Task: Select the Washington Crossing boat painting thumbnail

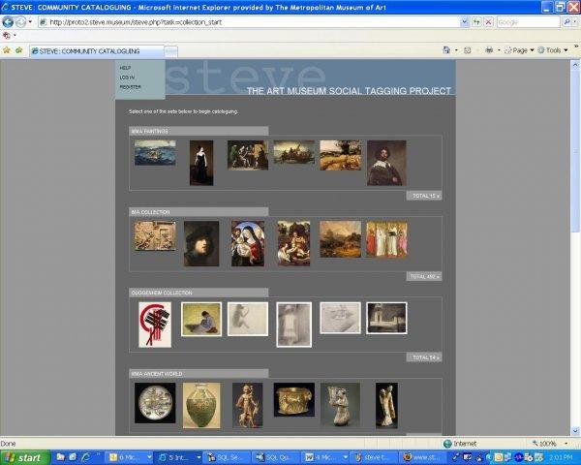Action: coord(293,152)
